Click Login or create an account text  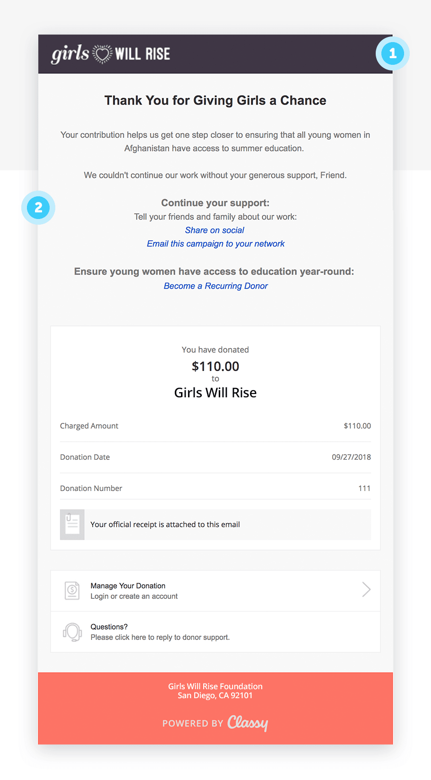pos(134,596)
